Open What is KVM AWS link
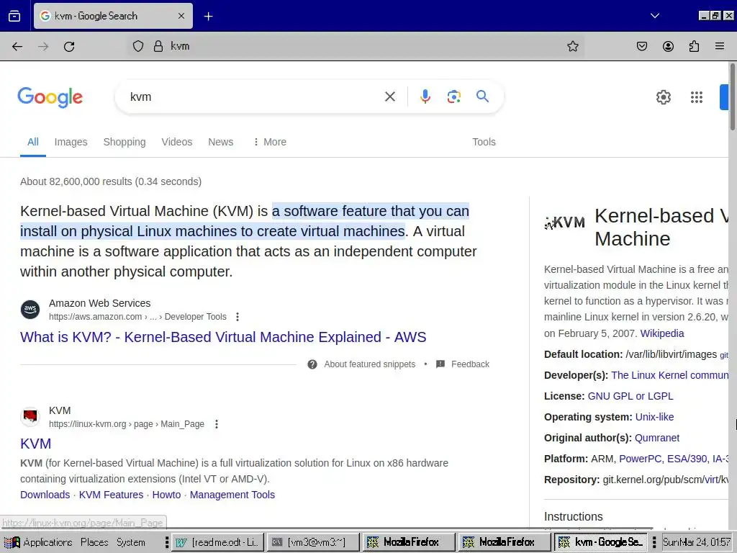The height and width of the screenshot is (553, 737). (223, 337)
